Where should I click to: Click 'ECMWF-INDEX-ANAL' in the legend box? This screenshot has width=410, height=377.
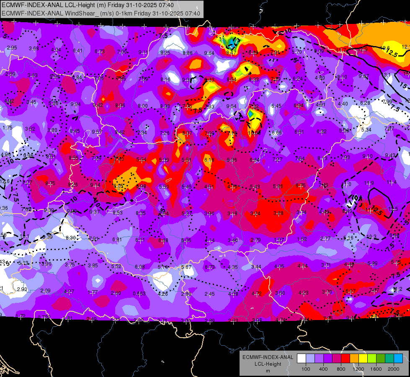click(268, 357)
